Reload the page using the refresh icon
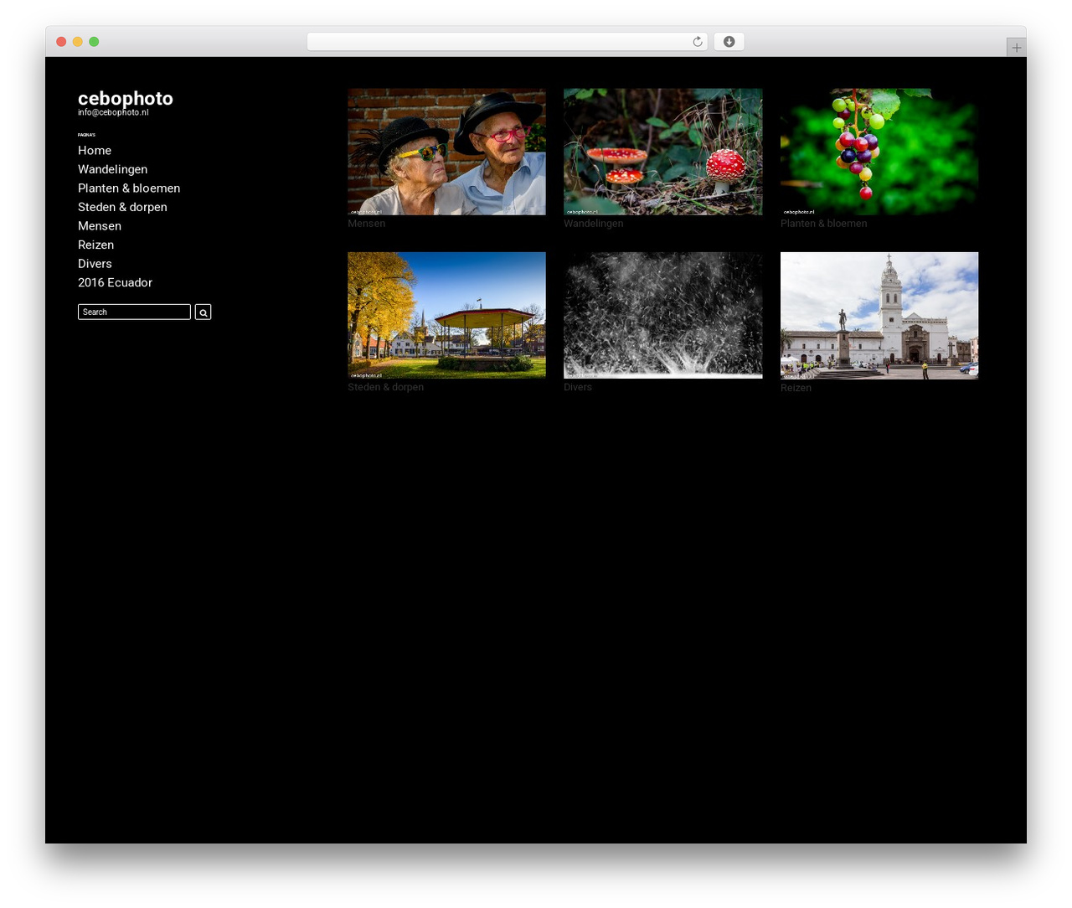Screen dimensions: 1072x908 (697, 42)
